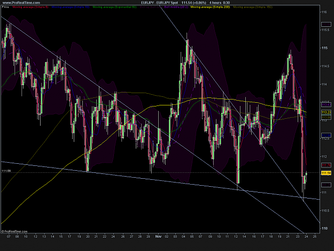This screenshot has height=251, width=334.
Task: Select the Boll middle (20 2) legend
Action: tap(176, 7)
